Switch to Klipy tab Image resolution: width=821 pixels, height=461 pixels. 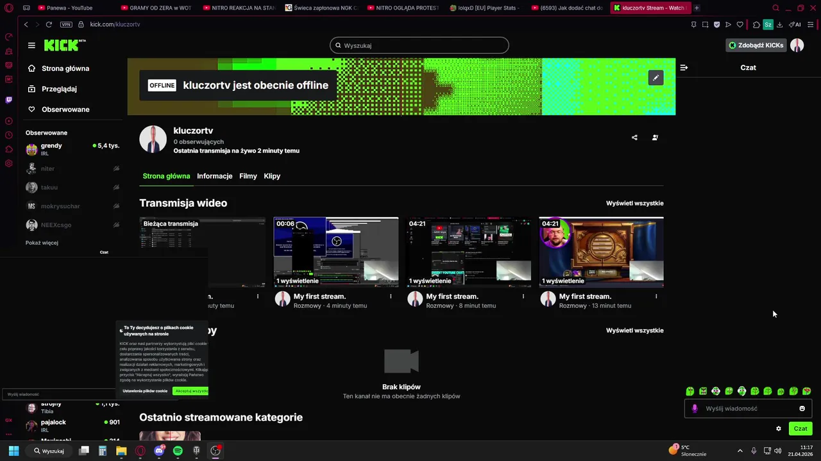pyautogui.click(x=272, y=176)
